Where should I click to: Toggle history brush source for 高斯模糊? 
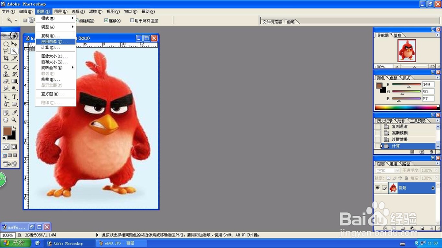(377, 133)
